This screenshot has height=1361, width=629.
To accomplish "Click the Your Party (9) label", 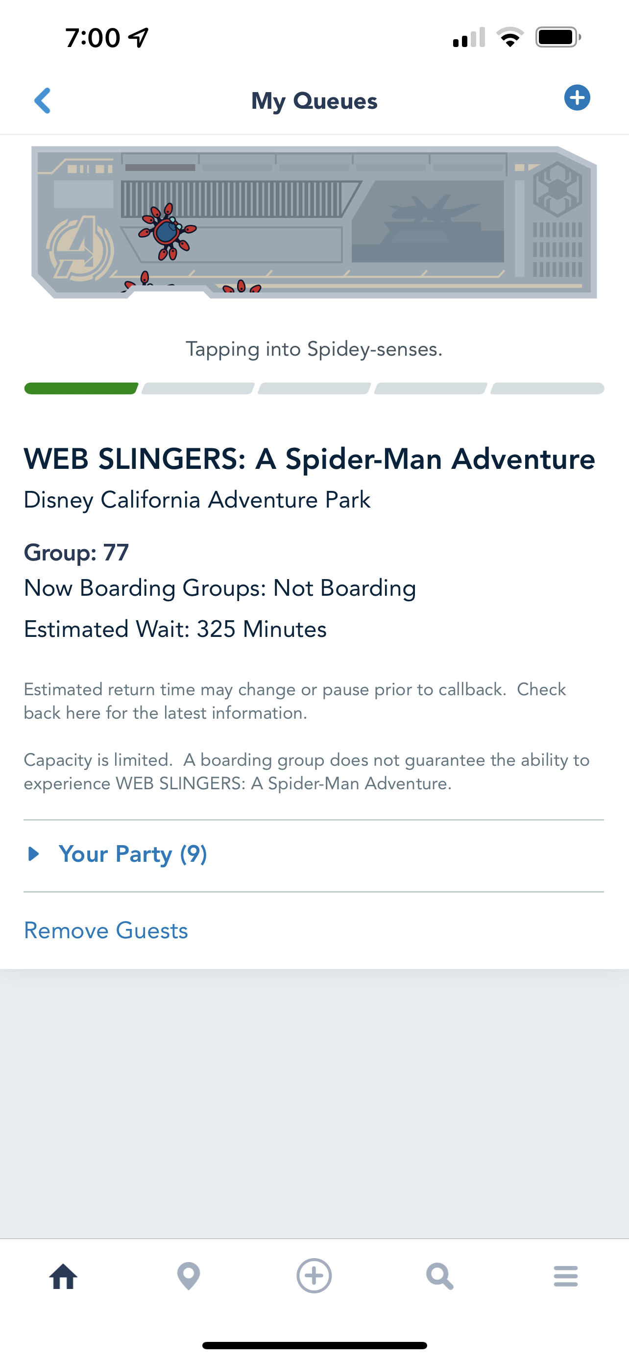I will click(133, 854).
